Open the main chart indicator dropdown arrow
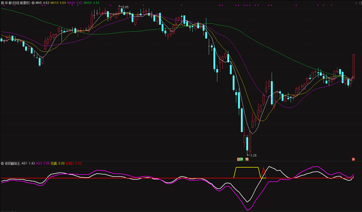 (33, 3)
